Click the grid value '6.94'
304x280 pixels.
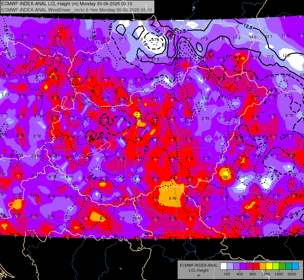(x=103, y=218)
